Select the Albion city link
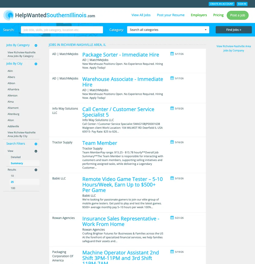 tap(11, 83)
